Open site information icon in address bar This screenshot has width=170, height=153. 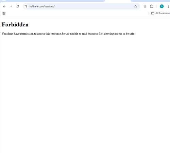click(26, 6)
